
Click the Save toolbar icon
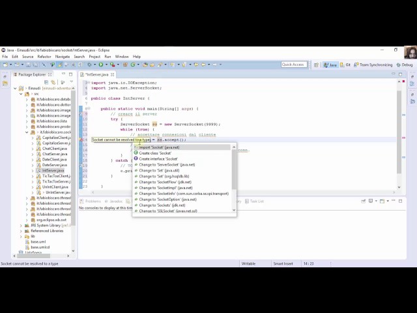[x=28, y=65]
